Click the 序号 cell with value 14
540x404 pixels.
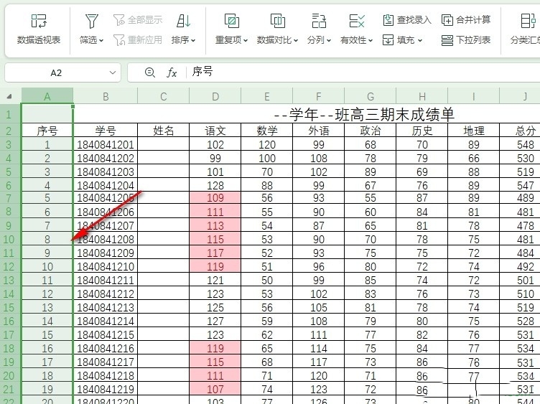(47, 321)
